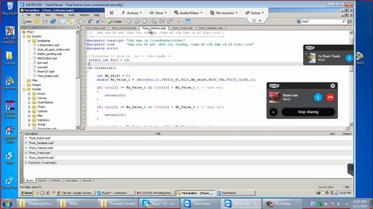Viewport: 373px width, 209px height.
Task: Select Delete_pending.mq4 in Navigator
Action: (x=49, y=54)
